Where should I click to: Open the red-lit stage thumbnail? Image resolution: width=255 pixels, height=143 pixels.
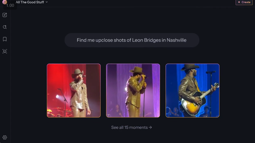[74, 90]
